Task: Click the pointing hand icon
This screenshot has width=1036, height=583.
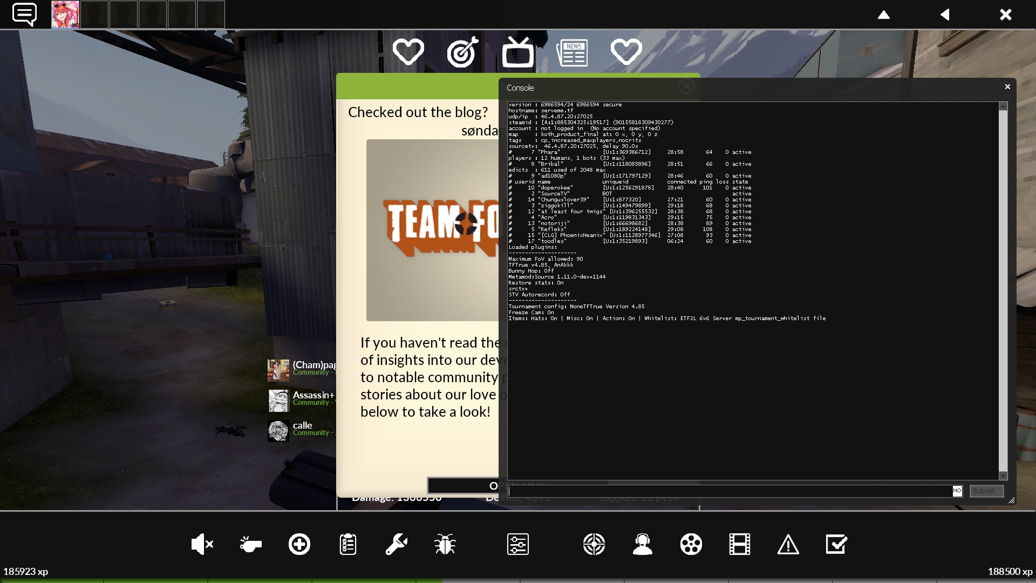Action: click(x=250, y=544)
